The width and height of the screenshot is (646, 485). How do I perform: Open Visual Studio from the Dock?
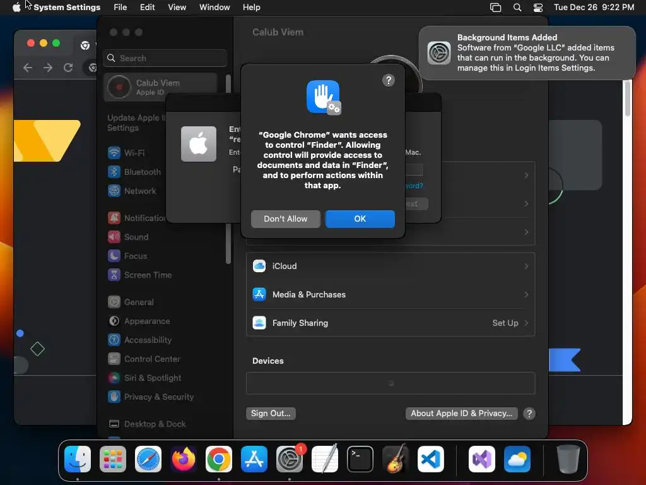[482, 459]
